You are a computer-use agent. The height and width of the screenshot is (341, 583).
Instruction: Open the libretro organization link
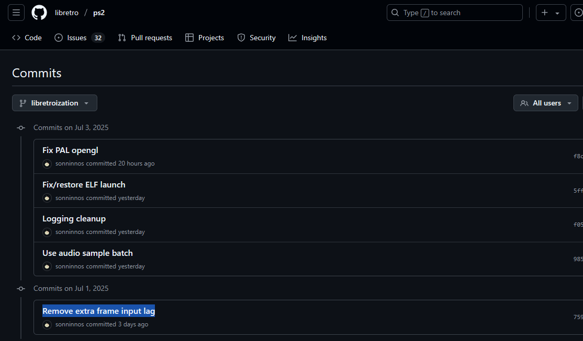click(66, 13)
